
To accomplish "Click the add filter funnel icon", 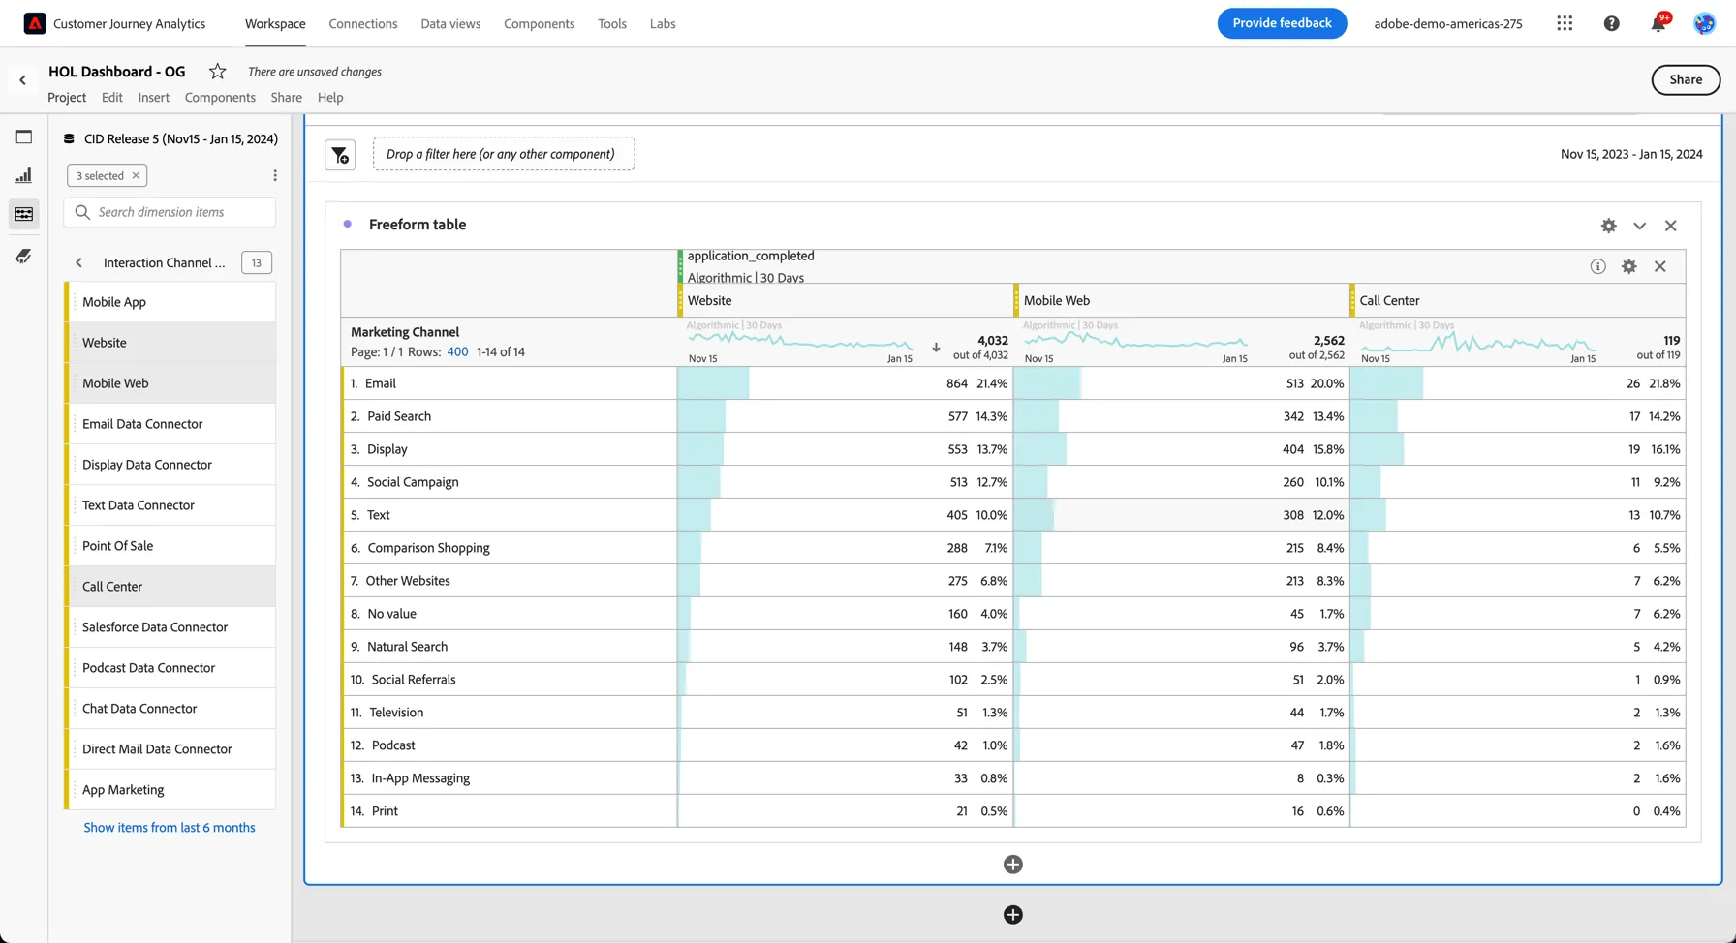I will tap(340, 155).
